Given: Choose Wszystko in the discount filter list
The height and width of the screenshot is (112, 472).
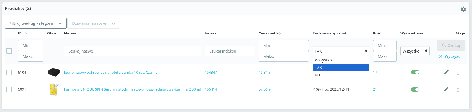Looking at the screenshot, I should 341,60.
